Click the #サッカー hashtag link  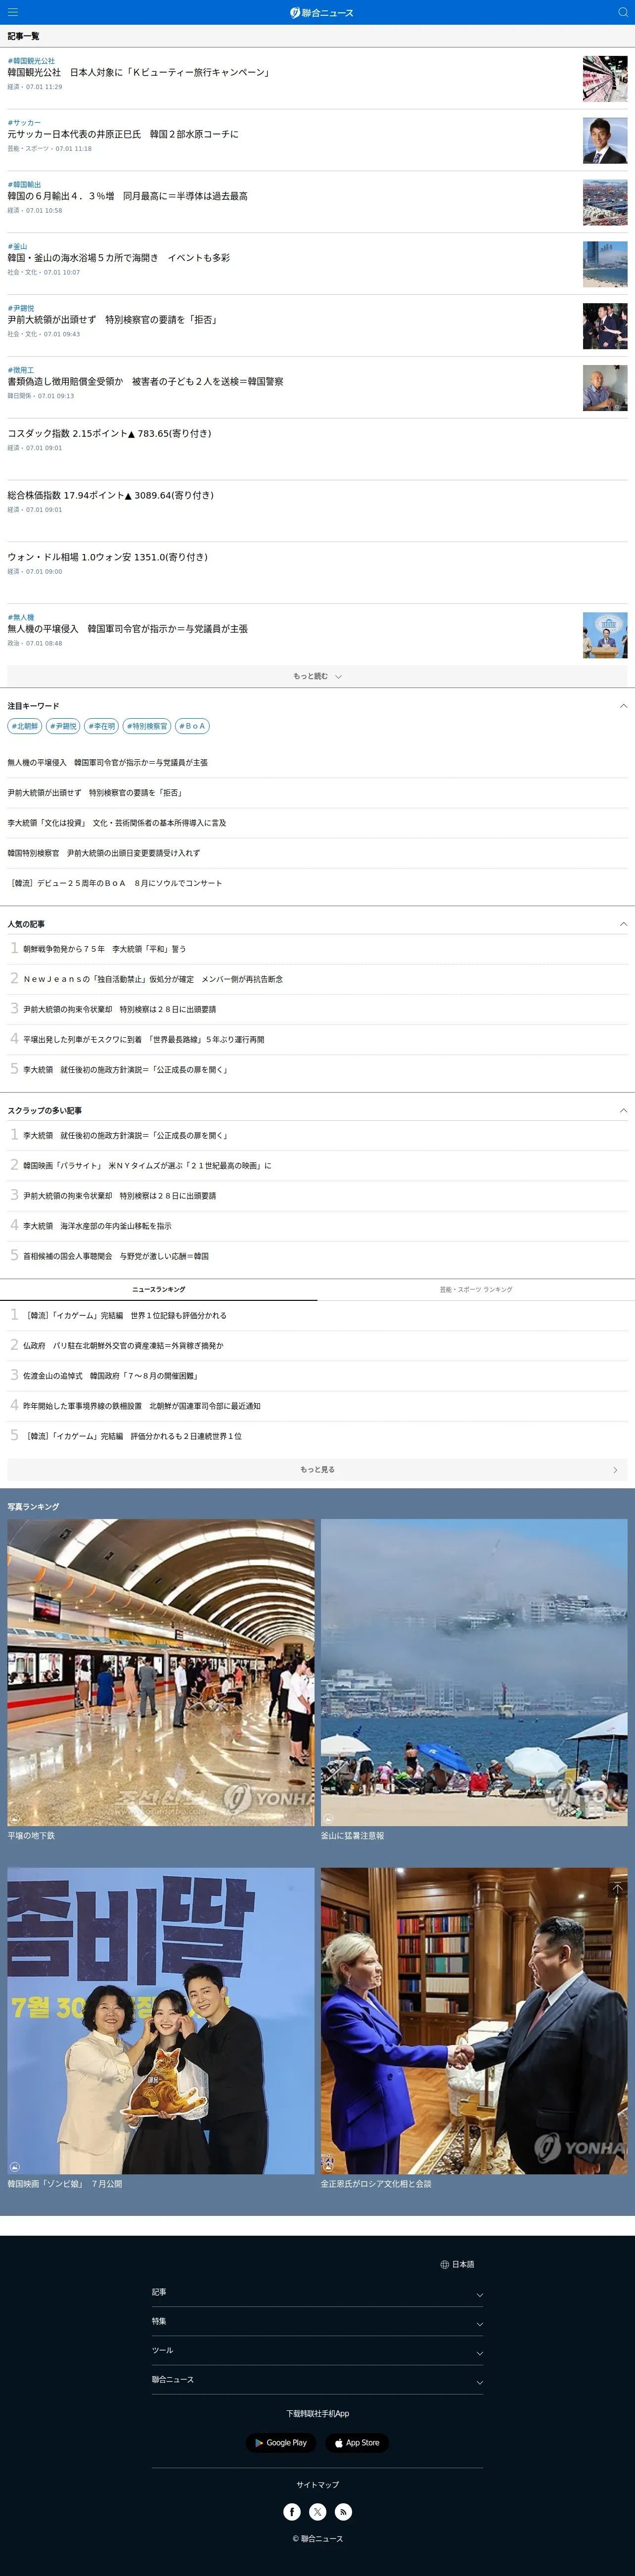(24, 122)
